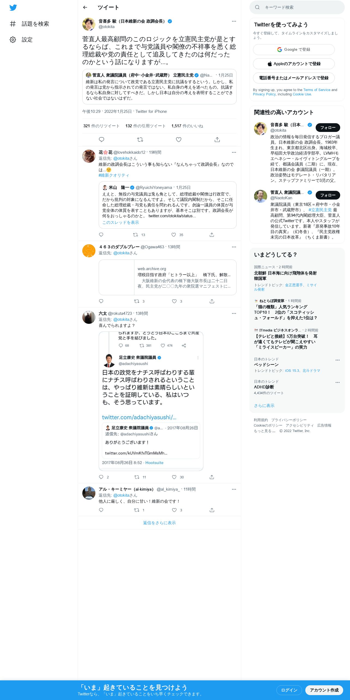Click the ログイン button in bottom banner
The width and height of the screenshot is (350, 700).
289,690
